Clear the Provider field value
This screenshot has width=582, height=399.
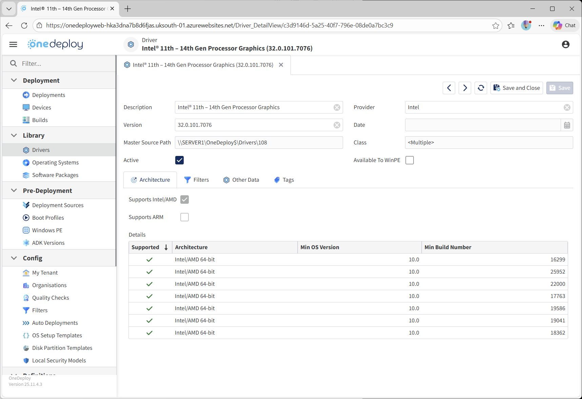[567, 107]
